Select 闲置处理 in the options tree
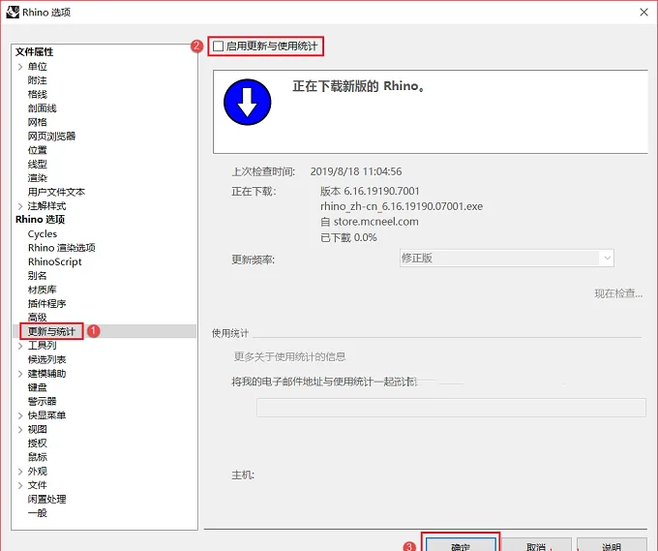The width and height of the screenshot is (658, 551). click(47, 499)
